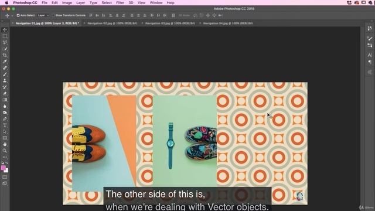
Task: Select the Healing Brush tool
Action: click(5, 68)
